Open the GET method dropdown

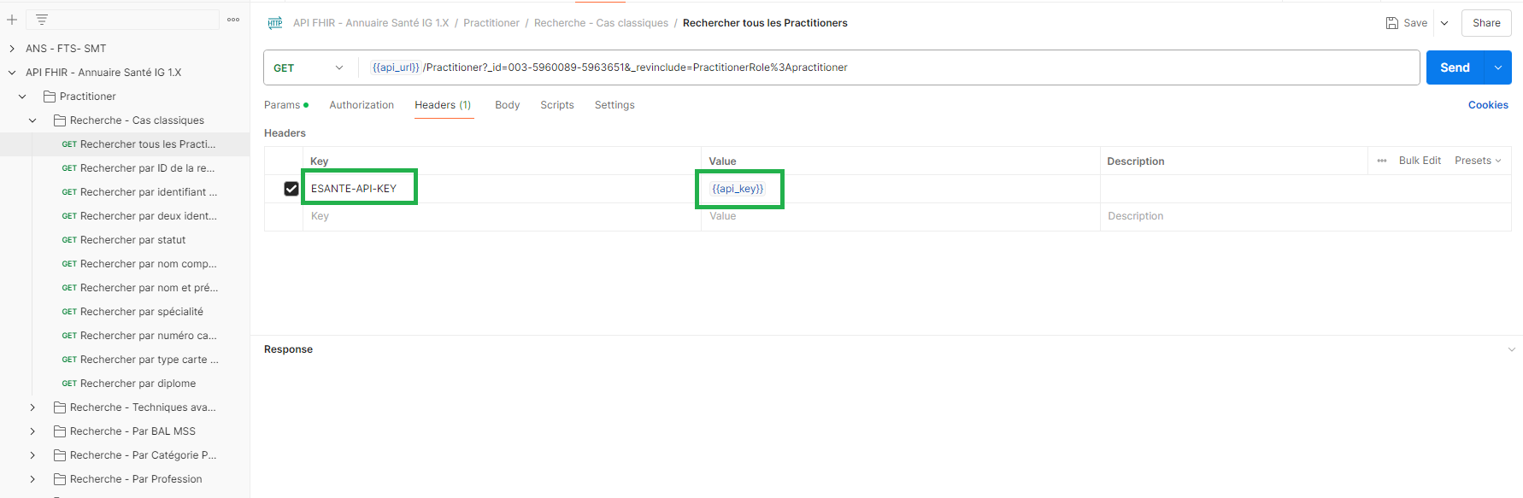point(309,67)
